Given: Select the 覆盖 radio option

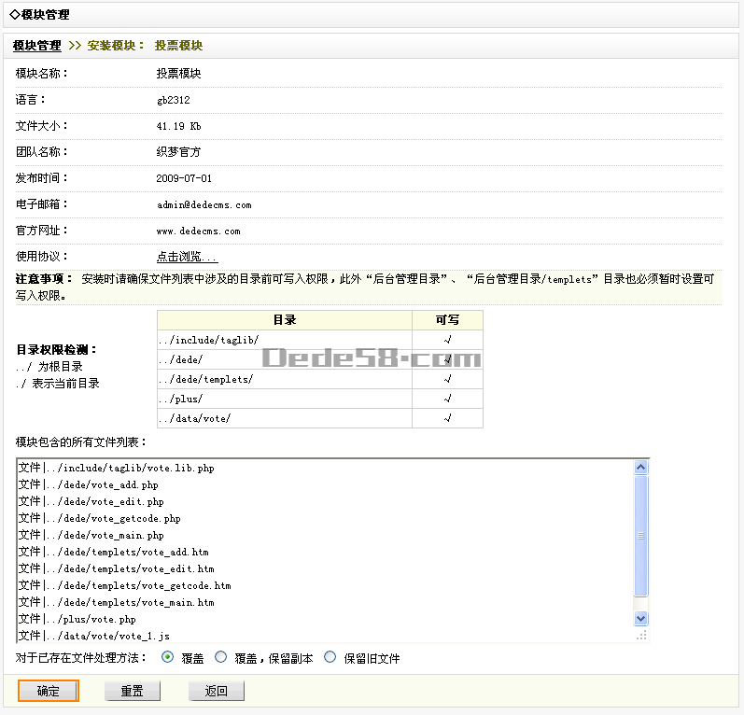Looking at the screenshot, I should tap(168, 657).
